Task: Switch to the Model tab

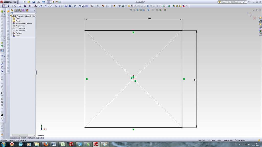Action: coord(23,138)
